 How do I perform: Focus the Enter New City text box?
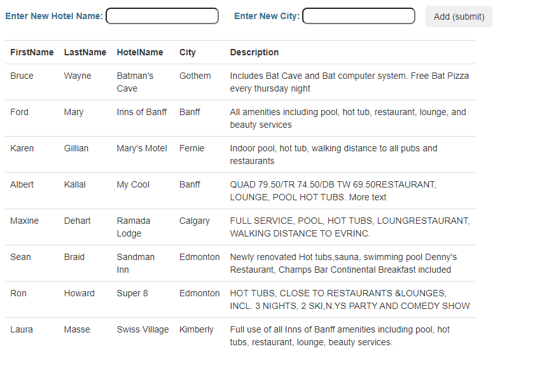click(x=359, y=16)
